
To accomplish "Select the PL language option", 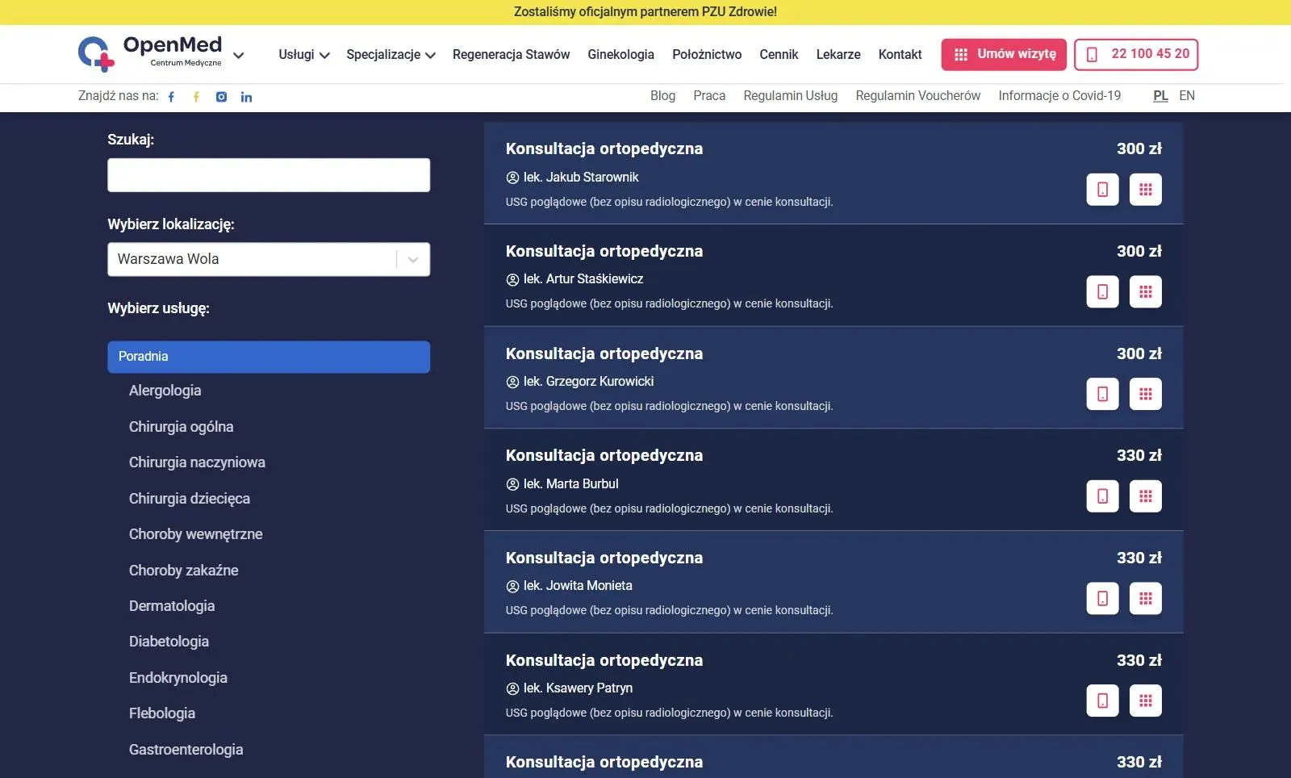I will click(x=1161, y=96).
